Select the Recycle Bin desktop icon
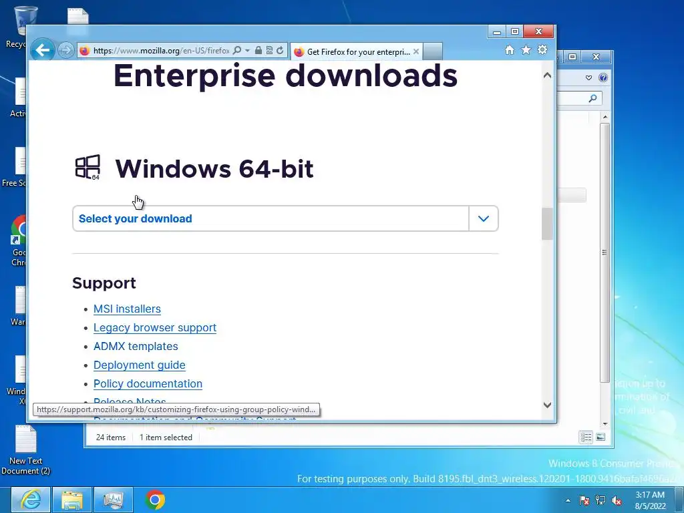 16,26
